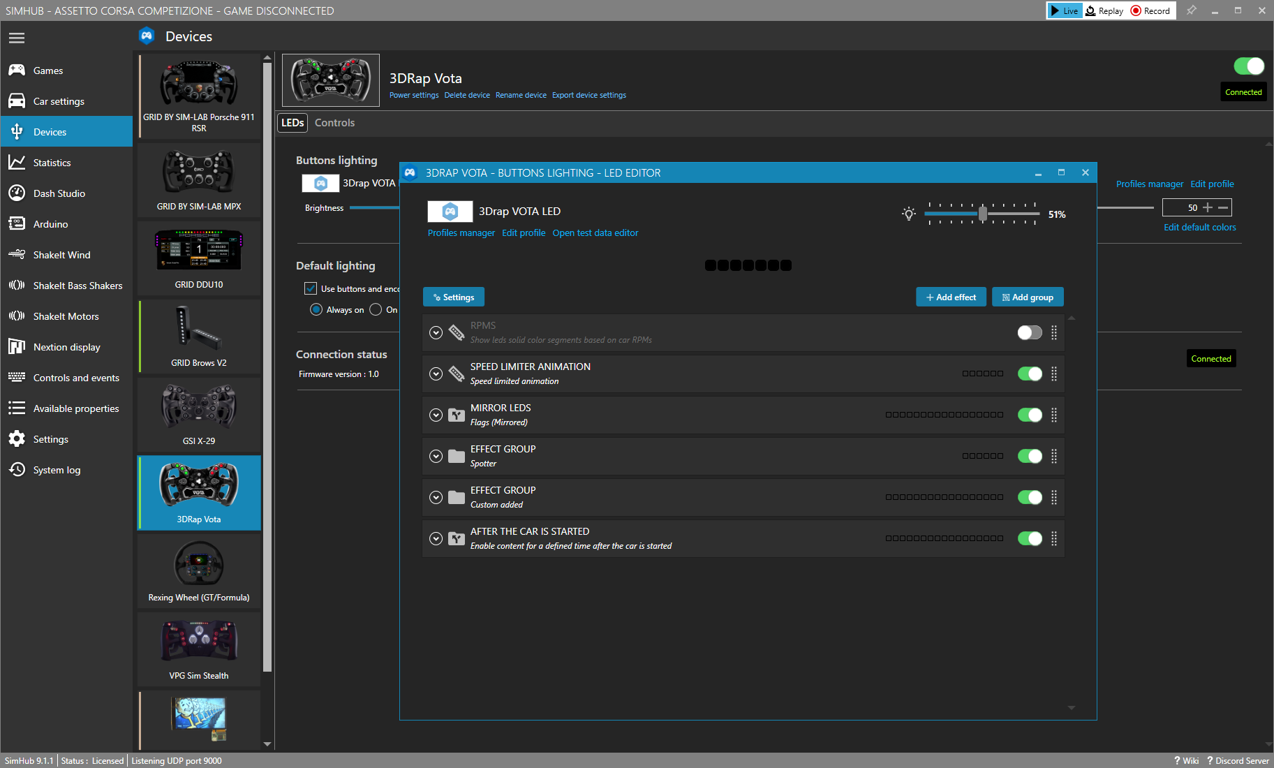Click the Record button icon

(1136, 10)
